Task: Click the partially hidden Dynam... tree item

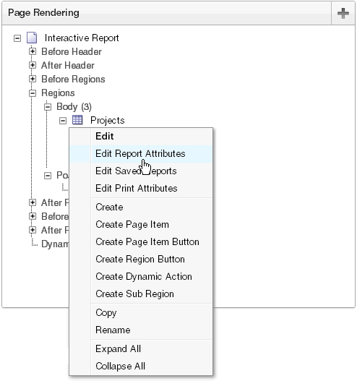Action: click(x=55, y=244)
